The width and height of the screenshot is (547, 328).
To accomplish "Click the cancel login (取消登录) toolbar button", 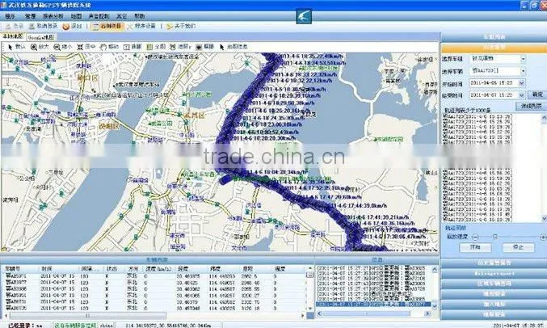I will coord(43,26).
